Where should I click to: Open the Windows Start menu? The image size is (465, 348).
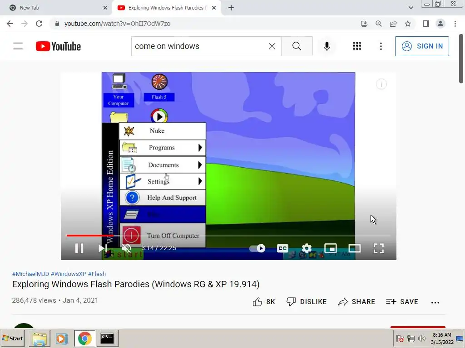point(13,338)
